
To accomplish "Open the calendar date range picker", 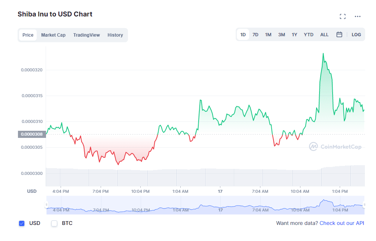I will click(339, 35).
